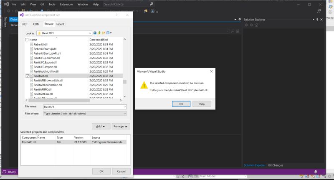Close the Microsoft Visual Studio message box
334x180 pixels.
(211, 71)
